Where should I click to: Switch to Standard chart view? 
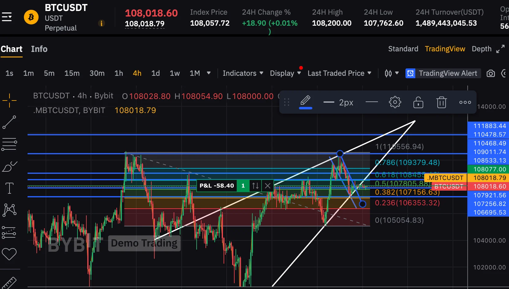[x=403, y=49]
